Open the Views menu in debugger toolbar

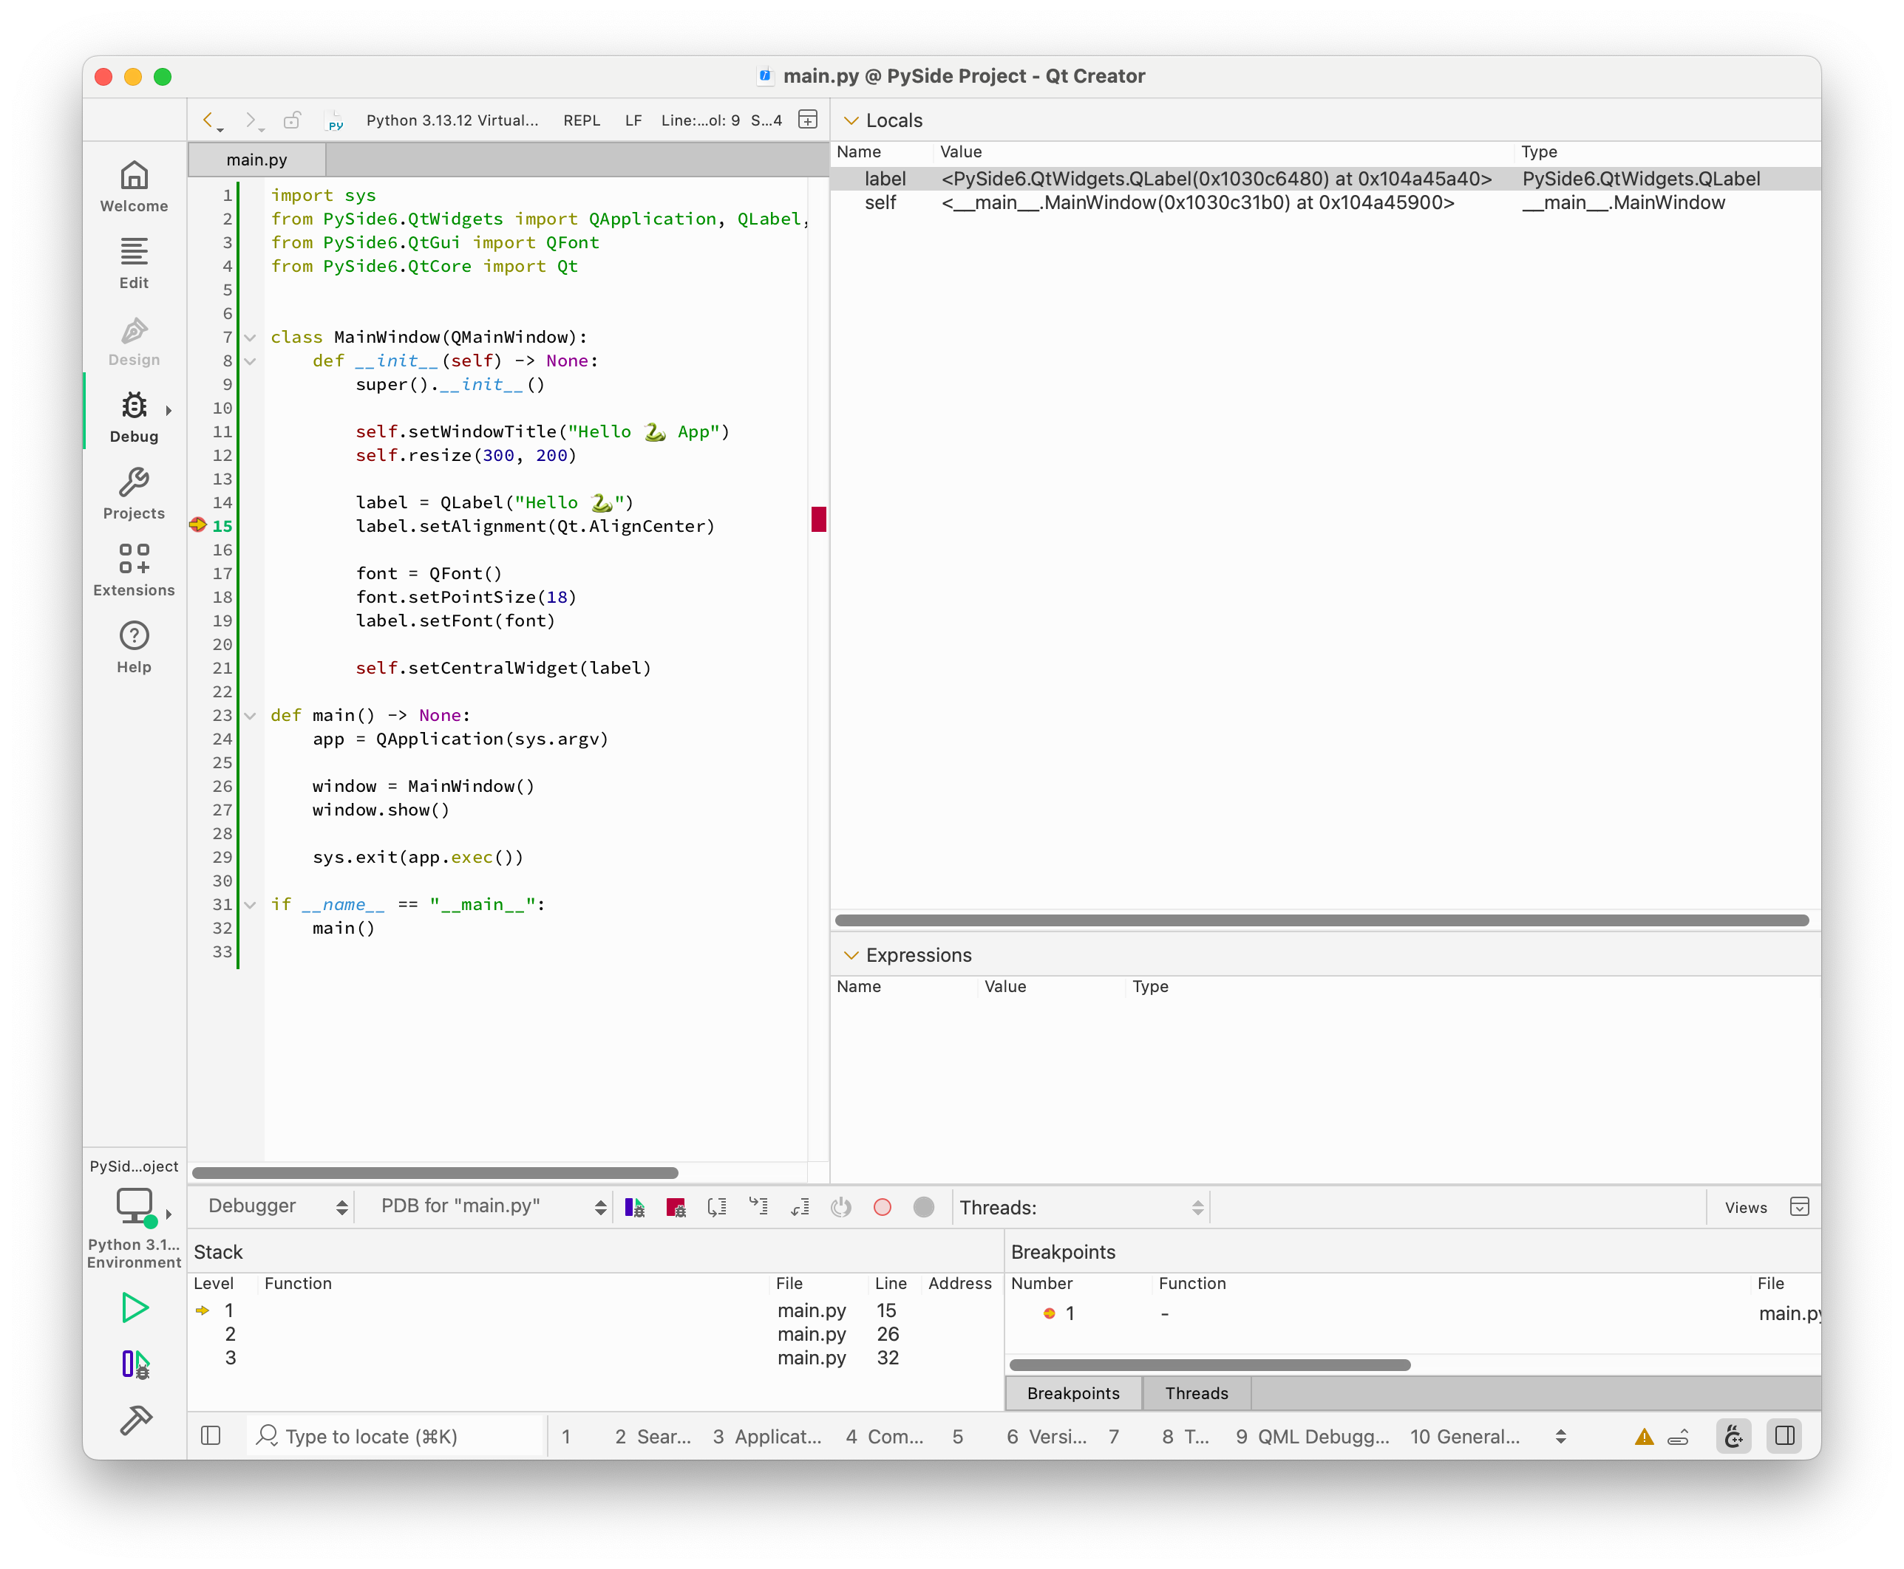click(1745, 1206)
